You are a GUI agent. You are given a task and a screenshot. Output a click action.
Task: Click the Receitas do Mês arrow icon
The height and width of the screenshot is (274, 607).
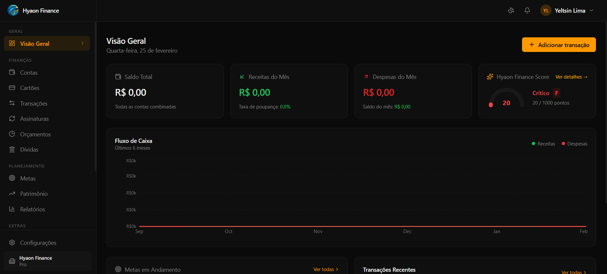pyautogui.click(x=242, y=77)
